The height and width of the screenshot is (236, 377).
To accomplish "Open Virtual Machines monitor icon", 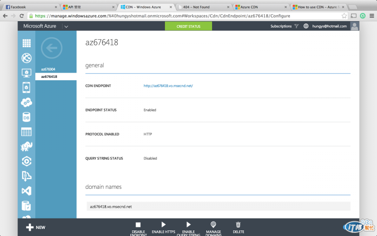I will (x=26, y=73).
